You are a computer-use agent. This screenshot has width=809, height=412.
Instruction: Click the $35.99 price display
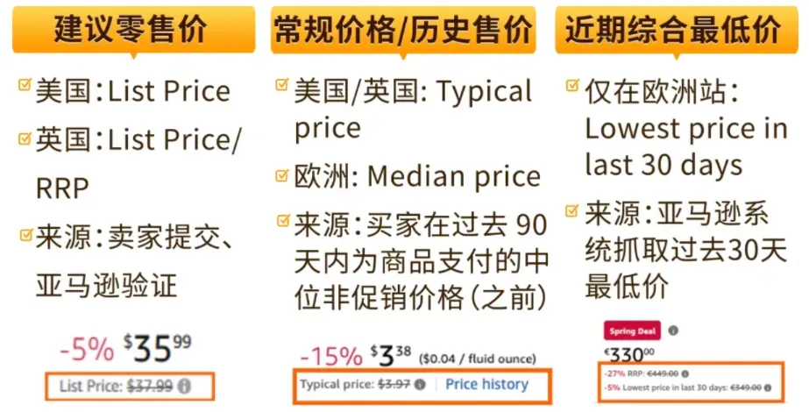(x=157, y=349)
